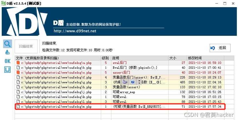This screenshot has width=238, height=120.
Task: Sort by the 级别 column header
Action: tap(106, 58)
